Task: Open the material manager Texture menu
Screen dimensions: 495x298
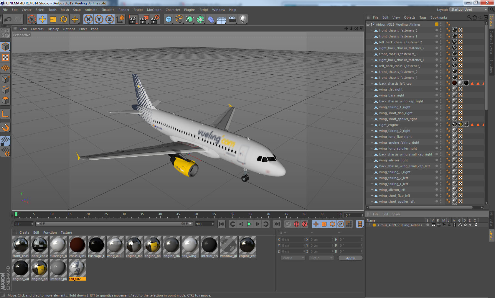Action: coord(66,232)
